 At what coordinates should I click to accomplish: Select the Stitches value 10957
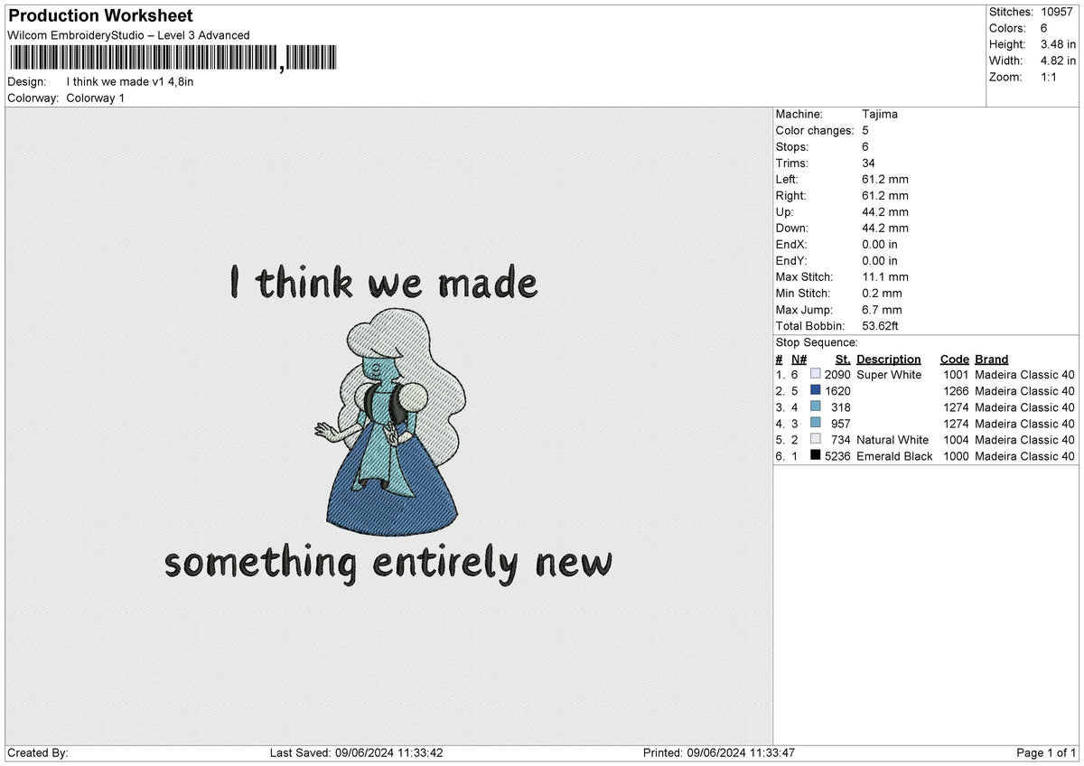[1057, 12]
